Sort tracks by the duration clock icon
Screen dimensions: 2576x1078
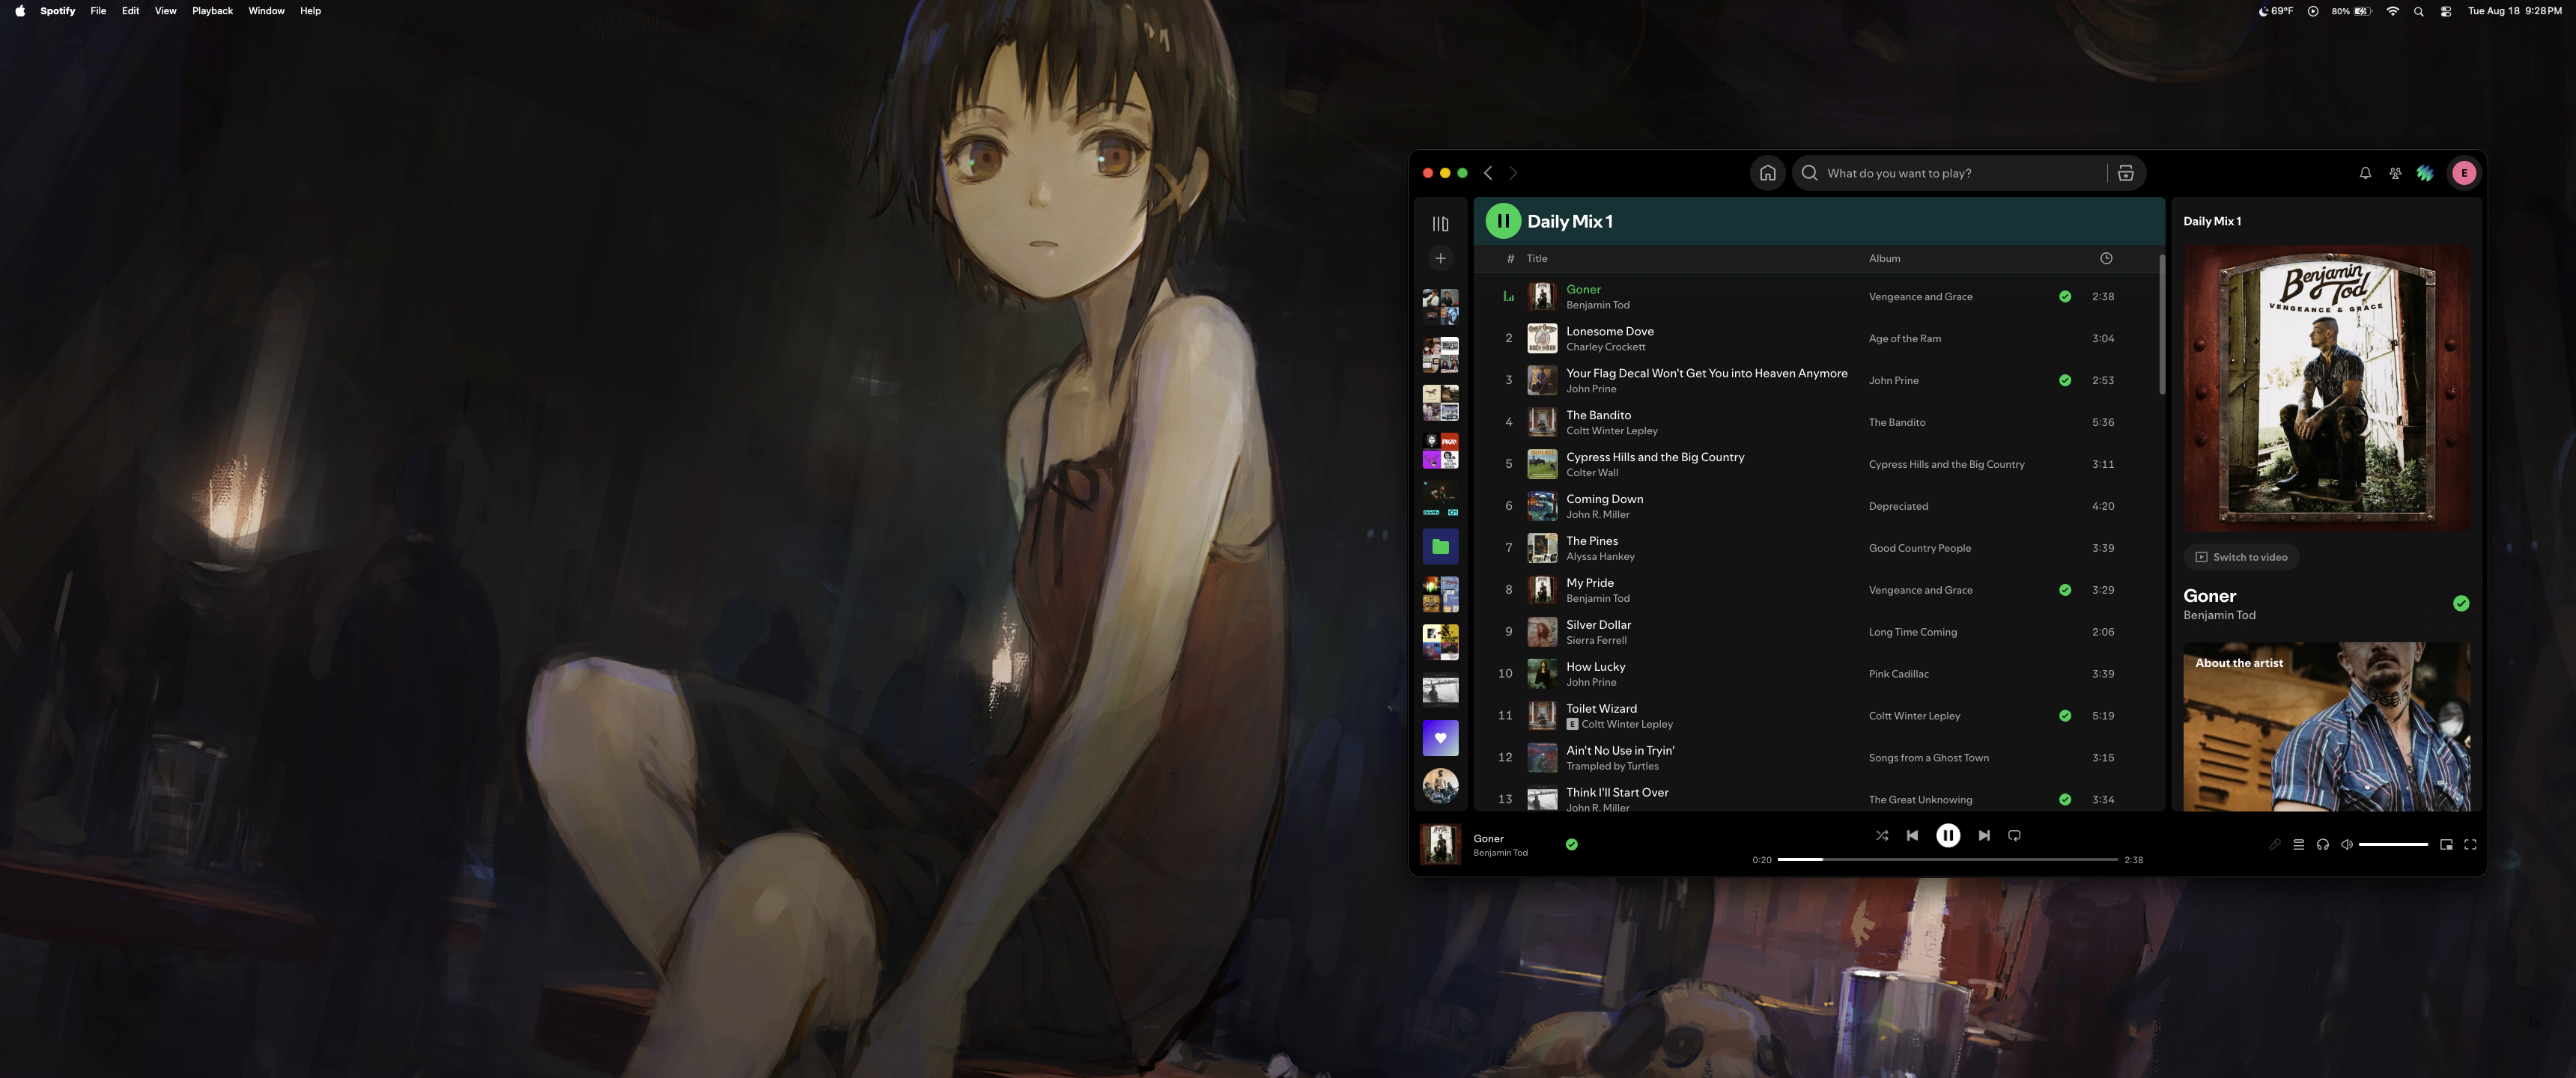click(x=2106, y=258)
